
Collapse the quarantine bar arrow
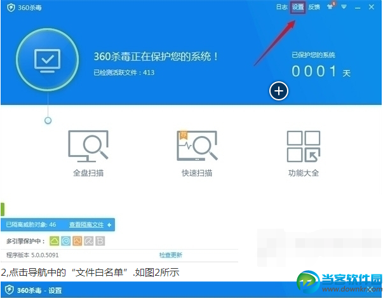click(109, 225)
